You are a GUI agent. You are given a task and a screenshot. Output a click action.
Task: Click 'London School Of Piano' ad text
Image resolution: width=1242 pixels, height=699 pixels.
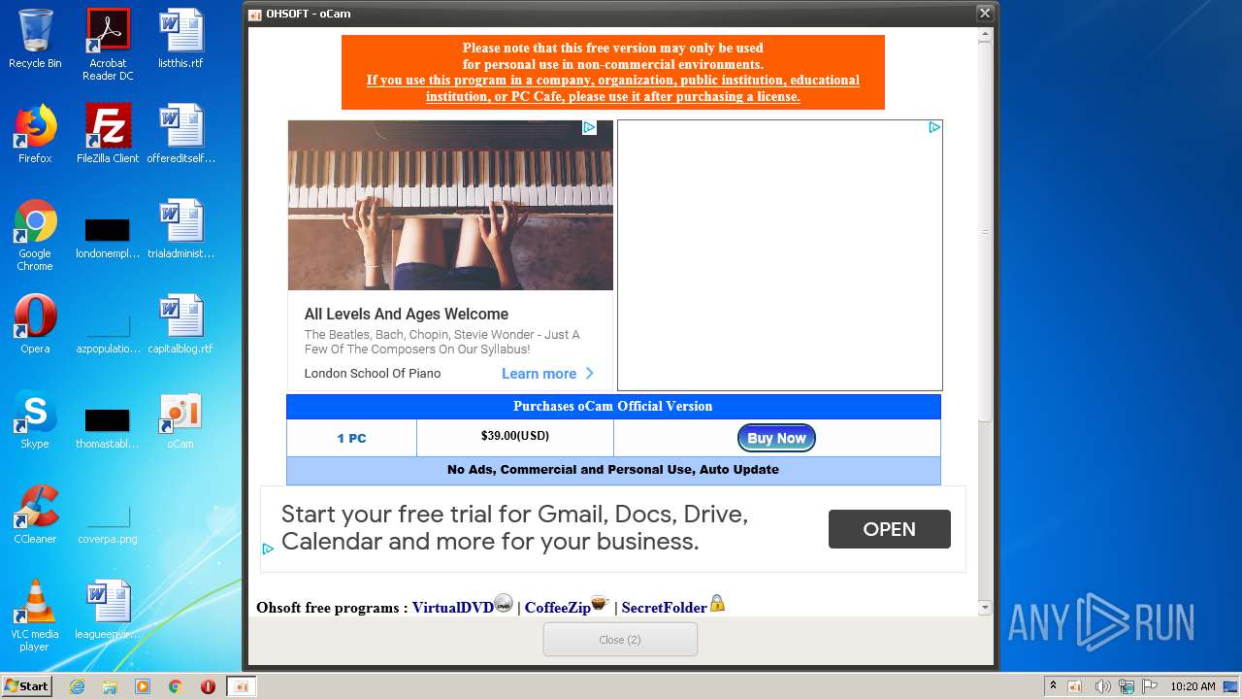point(373,374)
